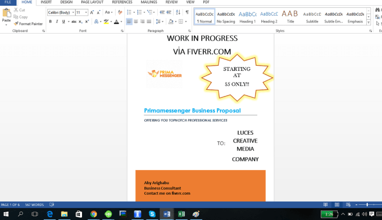Adjust line and paragraph spacing
This screenshot has height=220, width=382.
158,22
